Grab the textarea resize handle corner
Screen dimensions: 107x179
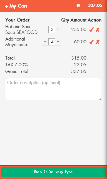tap(100, 99)
